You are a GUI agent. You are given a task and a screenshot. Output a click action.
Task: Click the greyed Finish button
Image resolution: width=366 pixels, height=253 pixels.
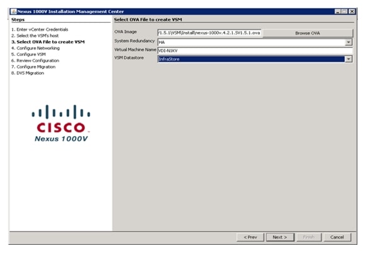tap(309, 237)
